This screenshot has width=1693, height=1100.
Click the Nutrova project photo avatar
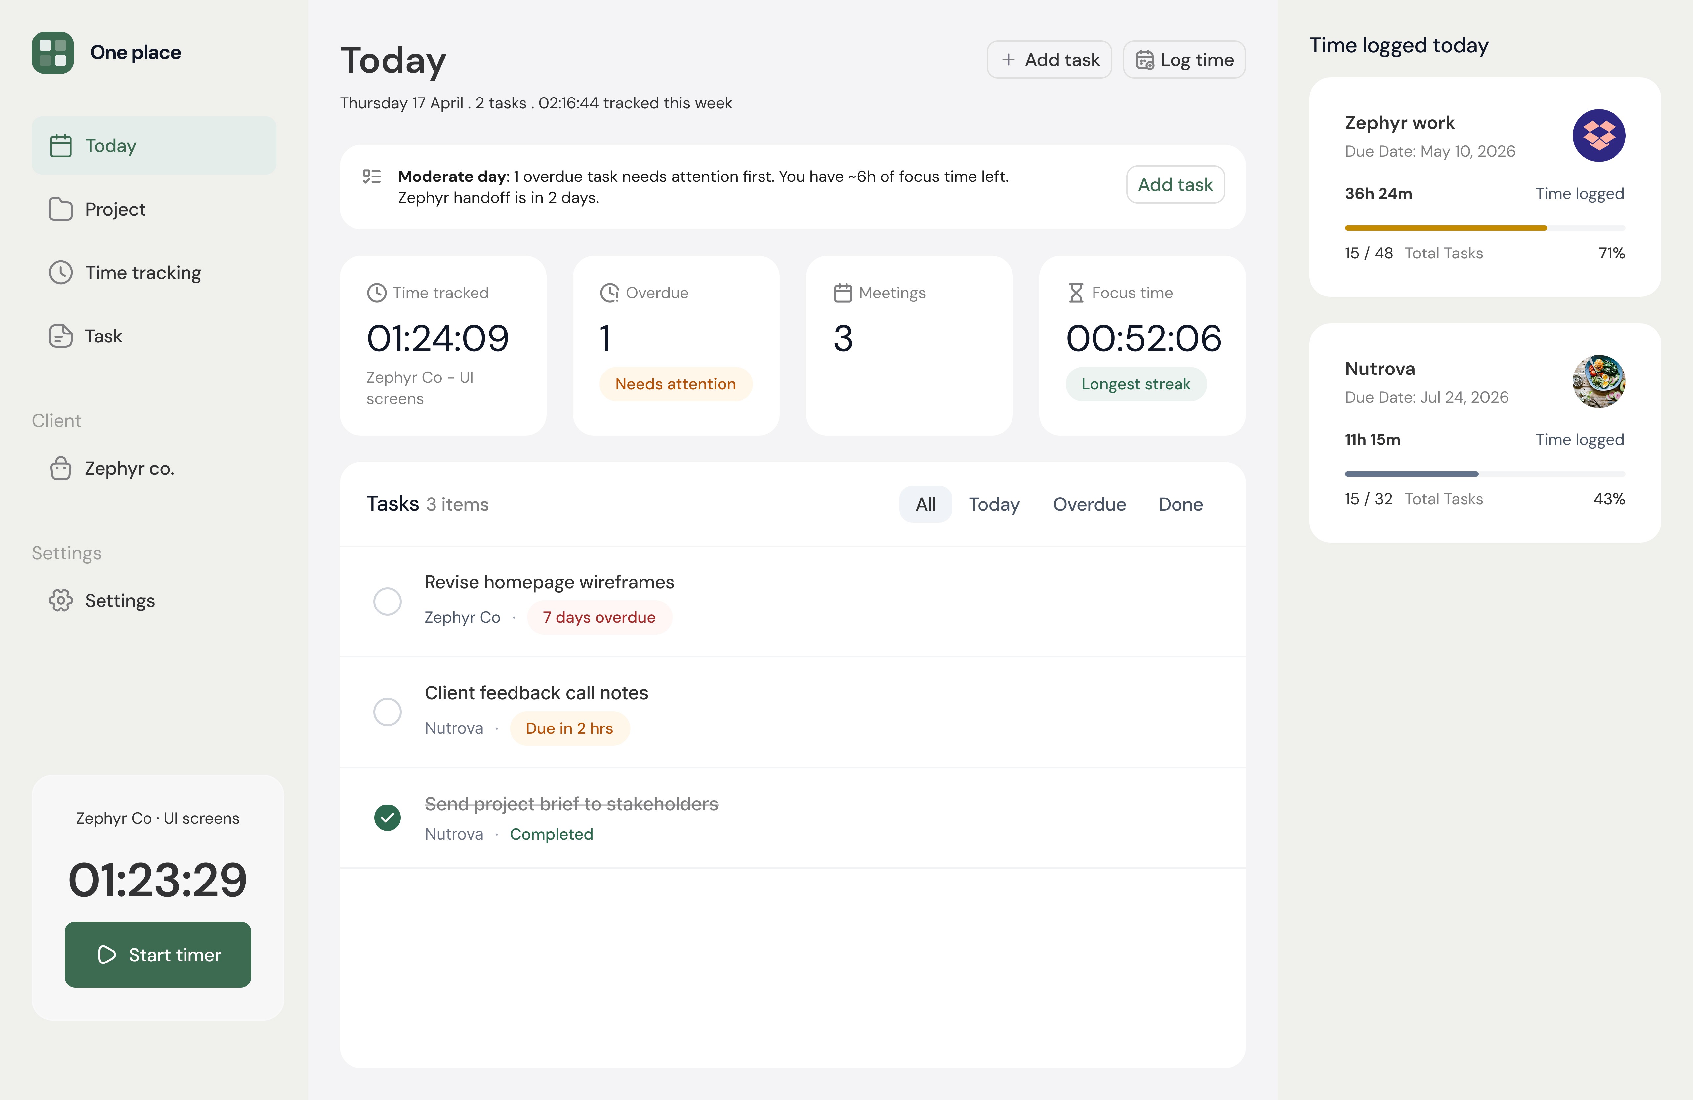pos(1598,381)
